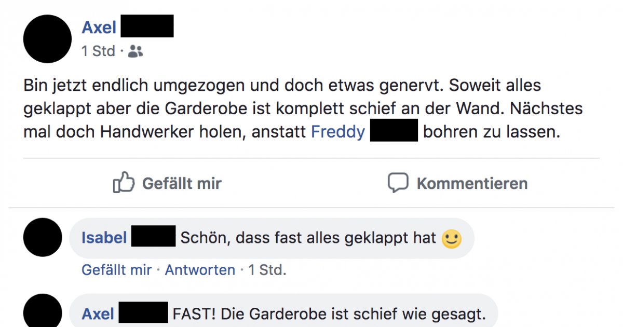Image resolution: width=623 pixels, height=327 pixels.
Task: Open post author Axel's profile picture
Action: pyautogui.click(x=48, y=39)
